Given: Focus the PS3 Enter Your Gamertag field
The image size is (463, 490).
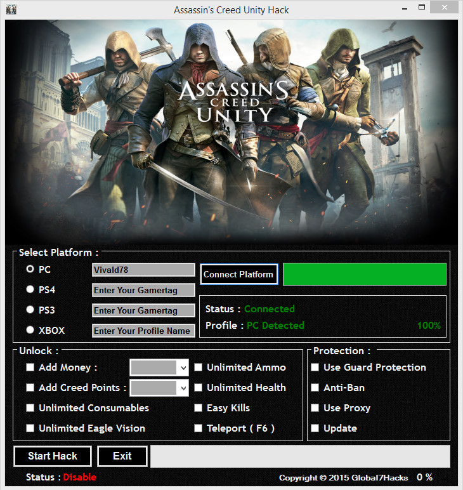Looking at the screenshot, I should pyautogui.click(x=143, y=310).
